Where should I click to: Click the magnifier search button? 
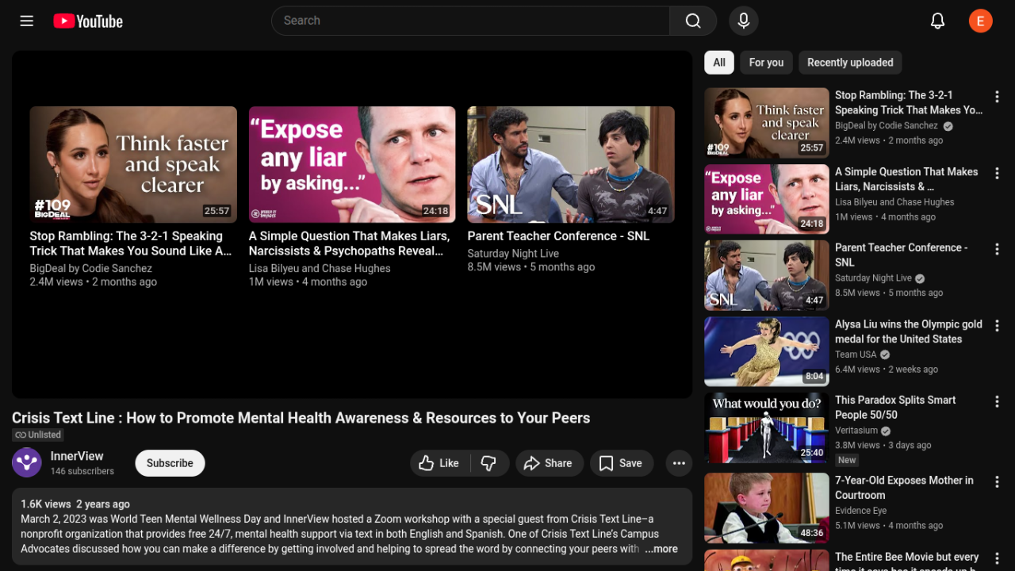tap(693, 21)
